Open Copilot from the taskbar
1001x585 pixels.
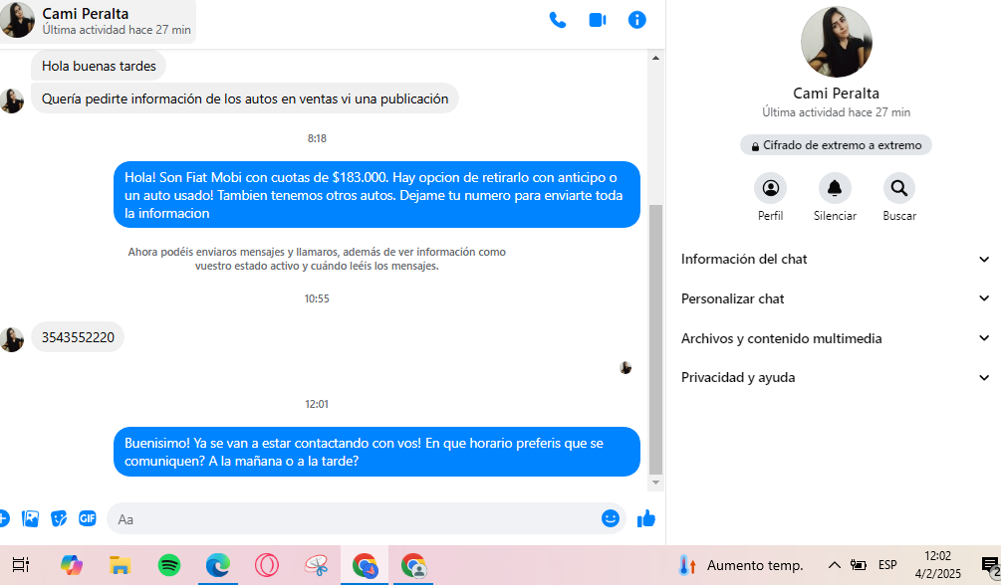pyautogui.click(x=72, y=565)
